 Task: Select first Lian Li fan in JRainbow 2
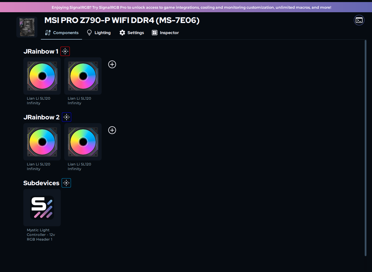[x=42, y=142]
